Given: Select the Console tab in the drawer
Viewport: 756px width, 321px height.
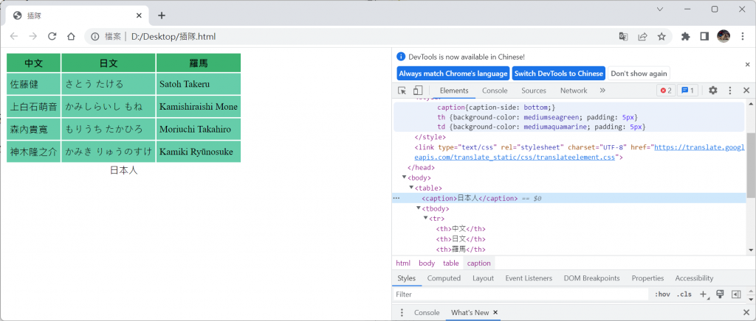Looking at the screenshot, I should click(427, 312).
